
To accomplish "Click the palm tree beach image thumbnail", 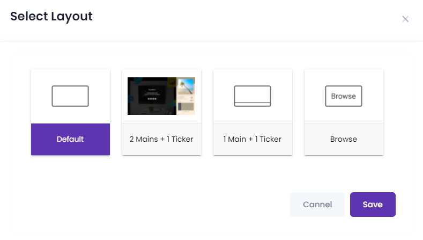I will click(x=186, y=86).
